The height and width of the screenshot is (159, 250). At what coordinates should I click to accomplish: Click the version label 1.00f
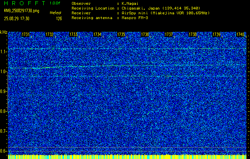click(x=55, y=3)
